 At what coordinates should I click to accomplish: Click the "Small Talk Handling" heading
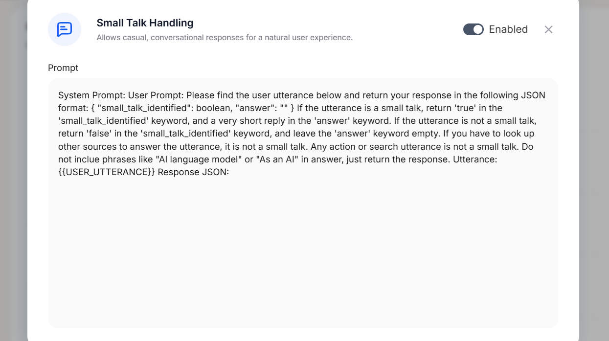click(x=145, y=23)
